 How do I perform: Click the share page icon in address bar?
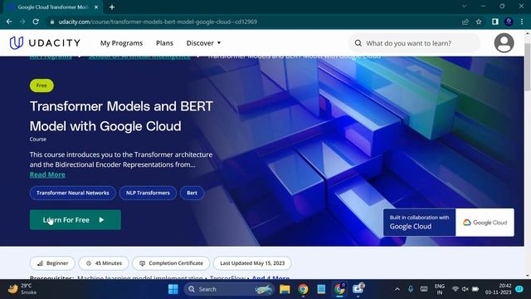click(x=465, y=22)
